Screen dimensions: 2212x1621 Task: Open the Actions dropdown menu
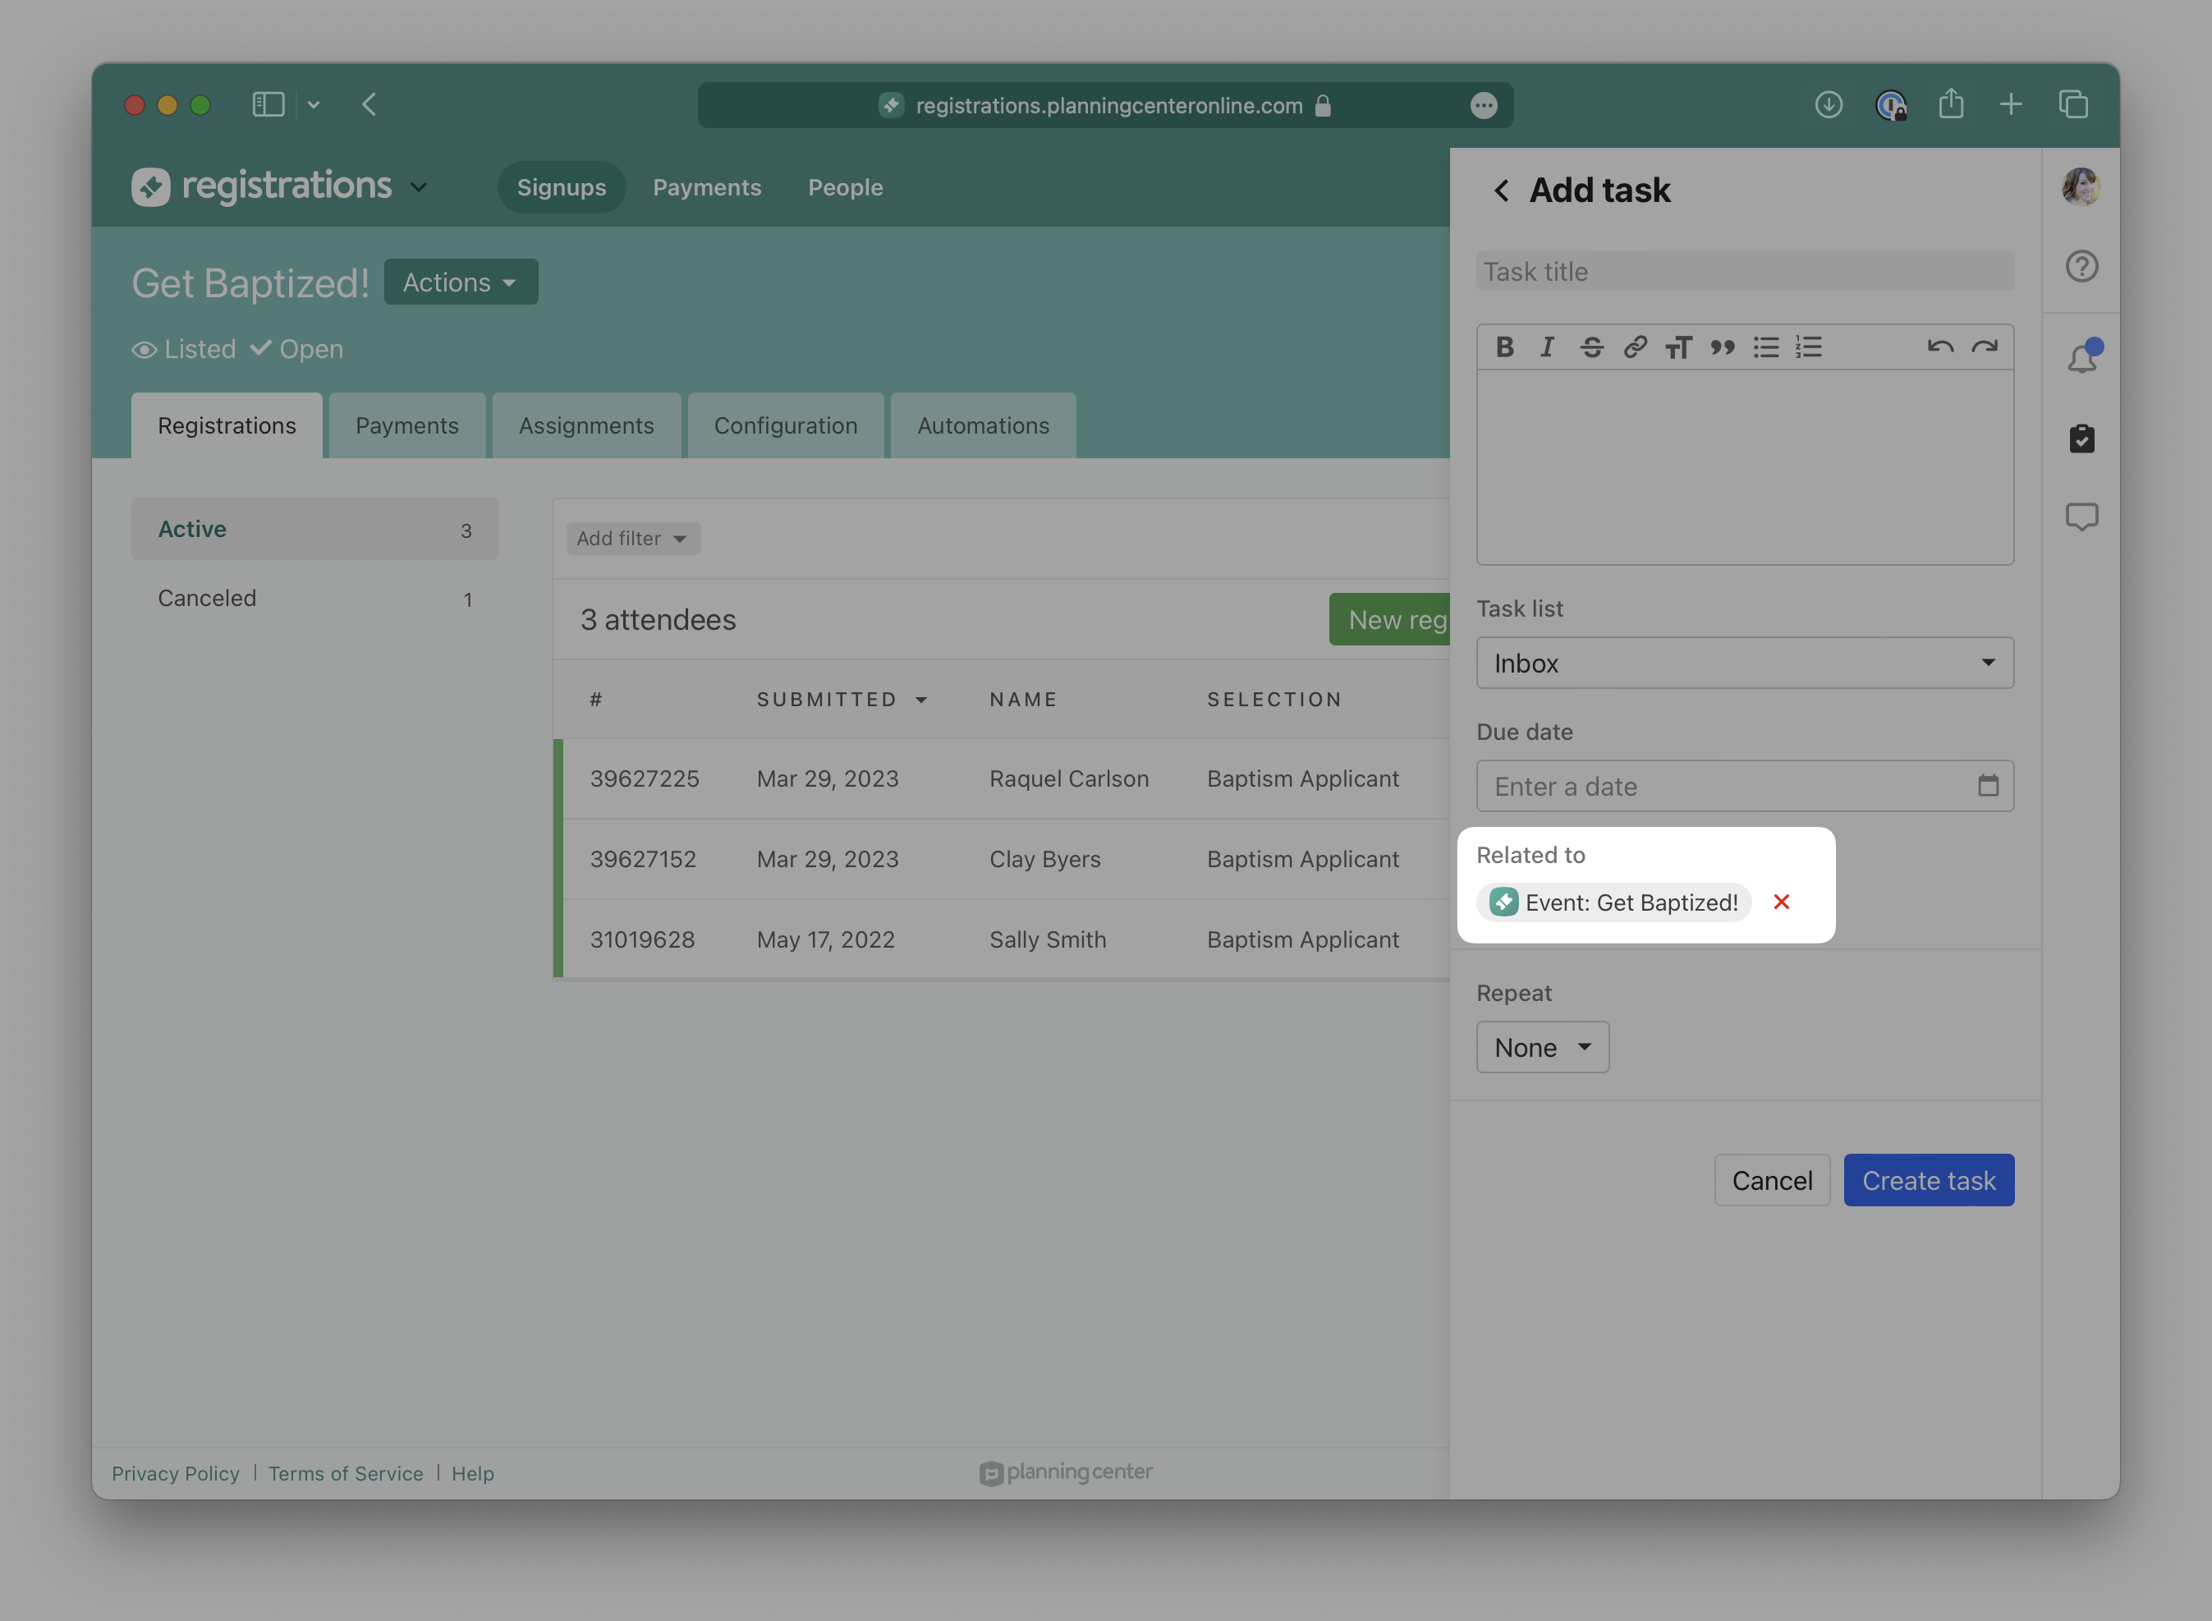[460, 282]
